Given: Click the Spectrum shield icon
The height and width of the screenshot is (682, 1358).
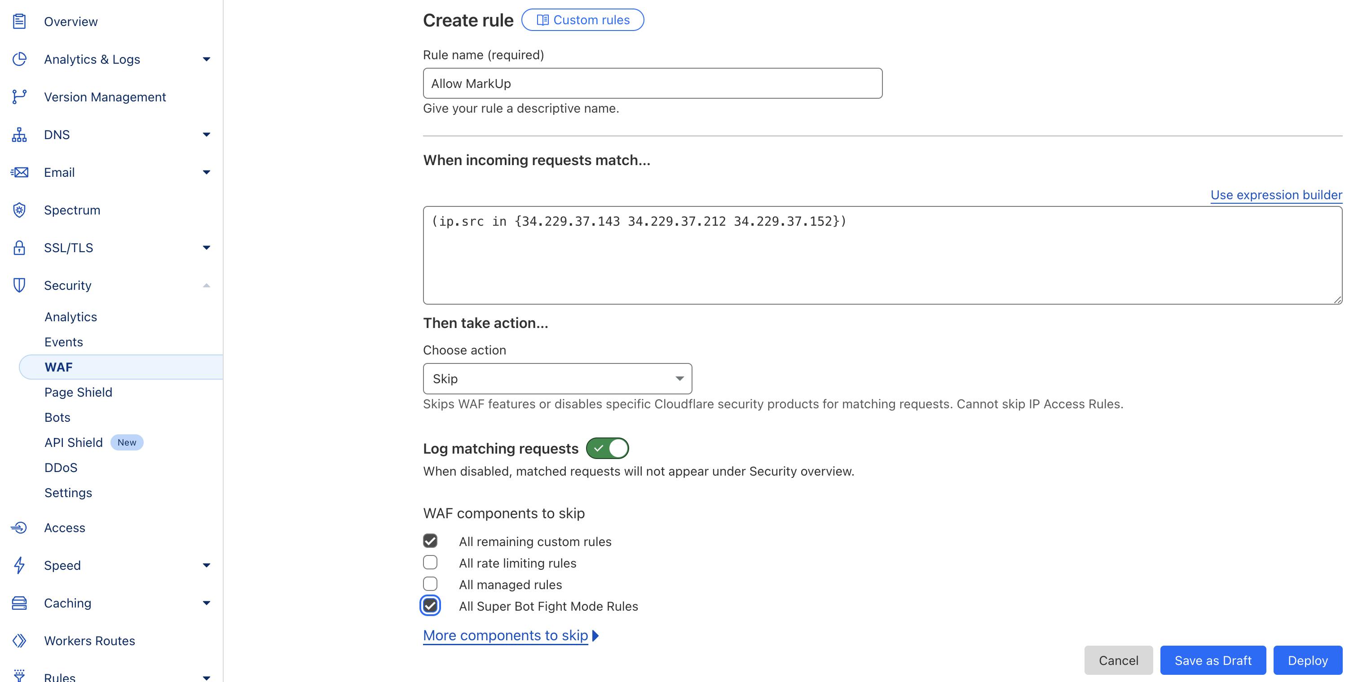Looking at the screenshot, I should coord(19,210).
